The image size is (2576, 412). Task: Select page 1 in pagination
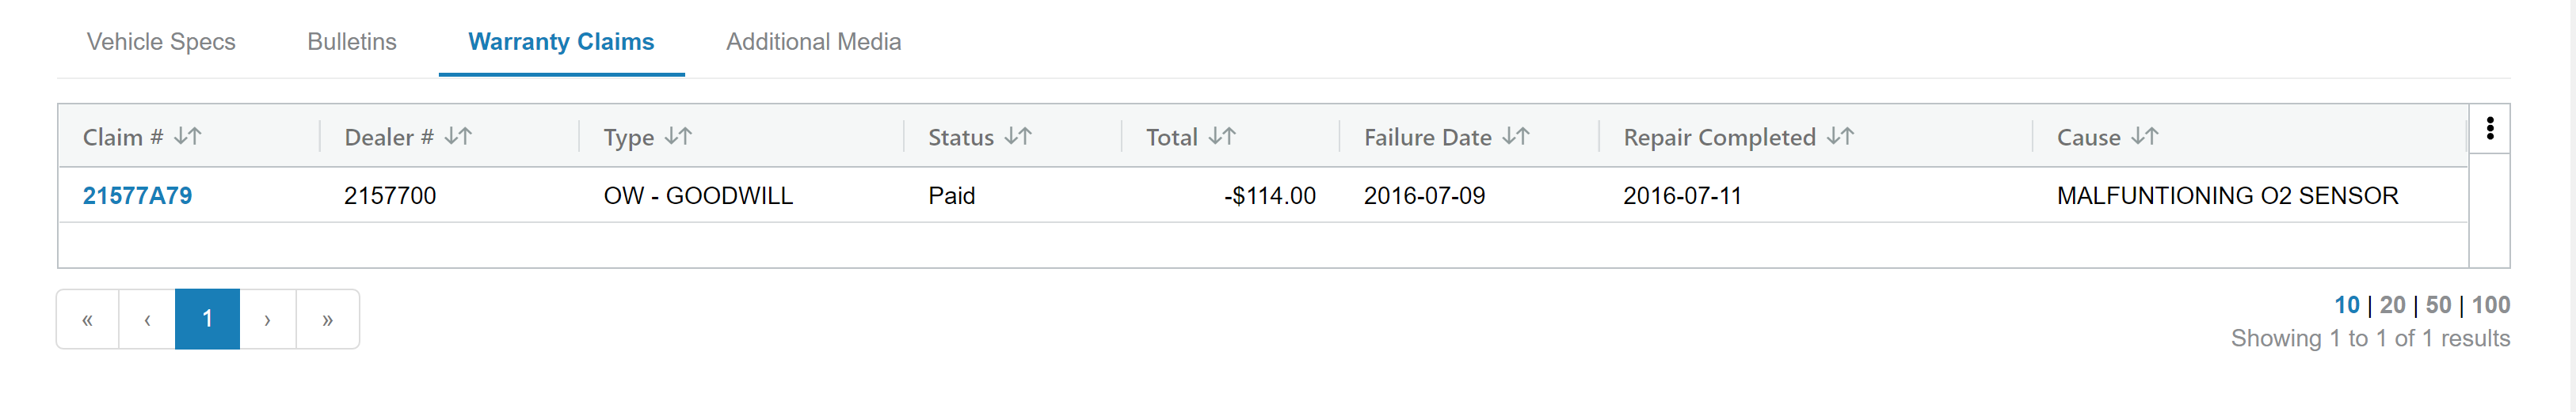[207, 319]
